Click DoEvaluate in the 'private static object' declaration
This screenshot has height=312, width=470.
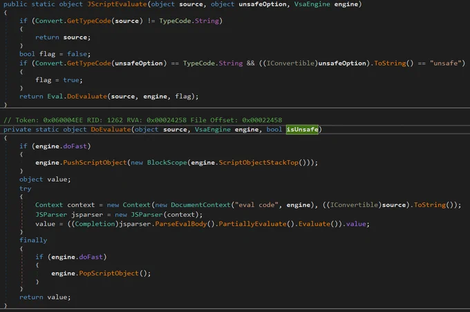click(x=111, y=130)
